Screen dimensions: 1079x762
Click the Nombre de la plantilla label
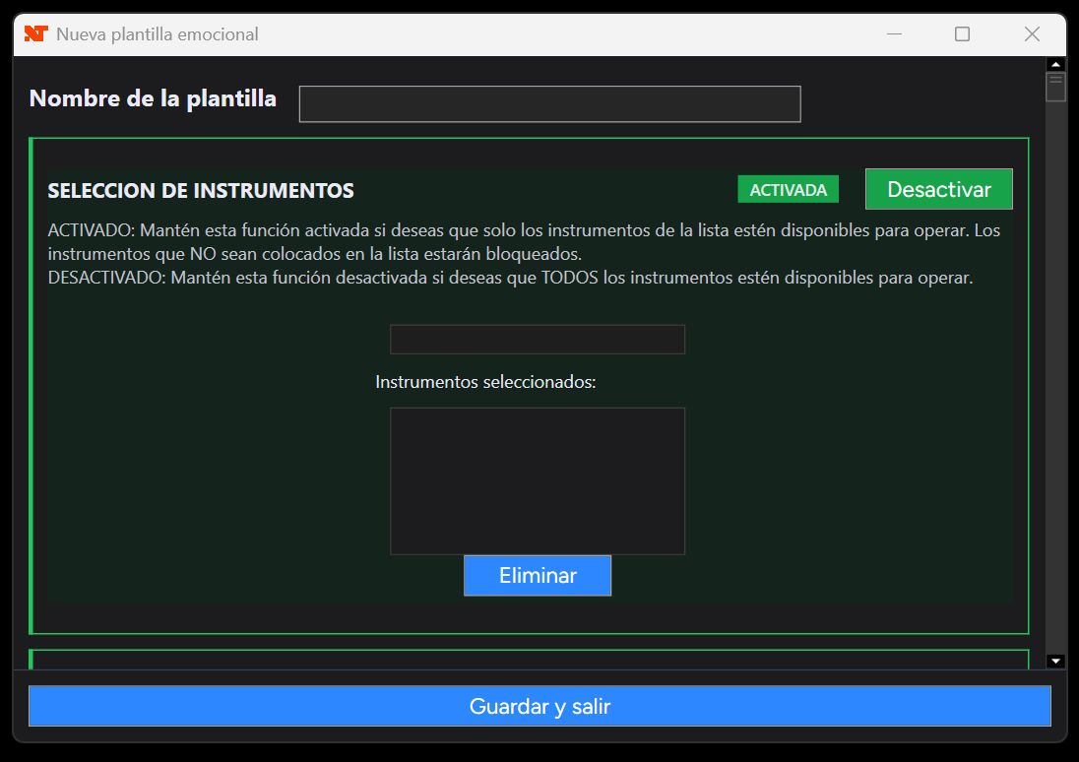tap(153, 98)
